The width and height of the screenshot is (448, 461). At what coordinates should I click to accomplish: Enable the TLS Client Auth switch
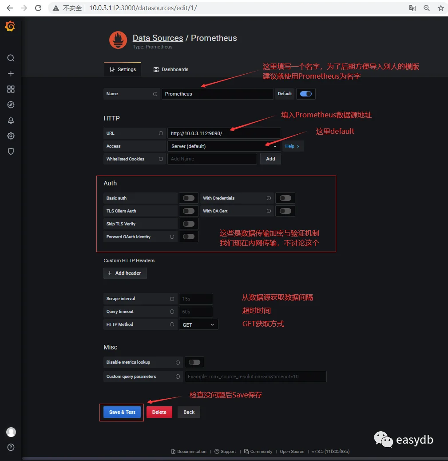coord(188,211)
